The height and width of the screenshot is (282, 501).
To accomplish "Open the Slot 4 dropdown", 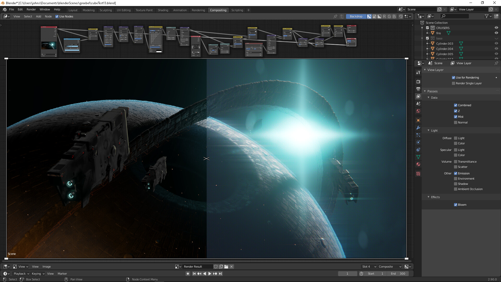I will click(369, 267).
